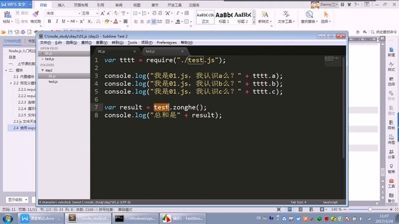
Task: Expand the styles gallery arrow
Action: pos(254,22)
